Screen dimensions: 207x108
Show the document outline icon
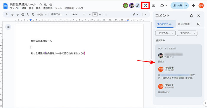8,27
